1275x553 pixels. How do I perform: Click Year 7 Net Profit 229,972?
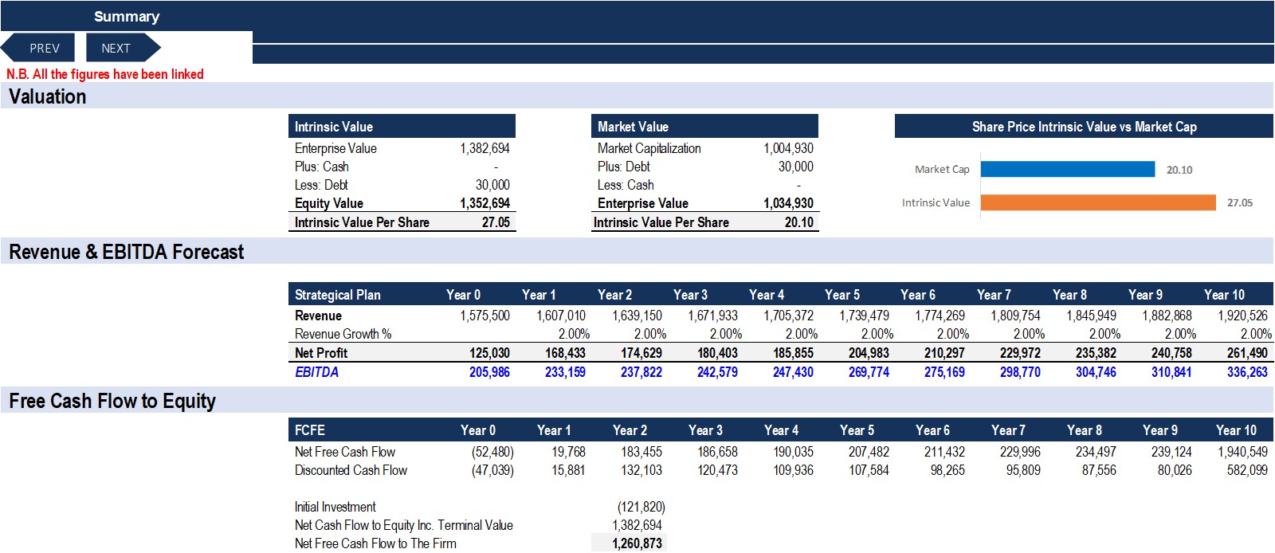[1020, 353]
